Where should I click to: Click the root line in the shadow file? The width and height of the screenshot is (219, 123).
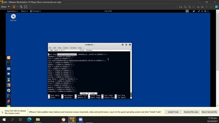pos(78,54)
